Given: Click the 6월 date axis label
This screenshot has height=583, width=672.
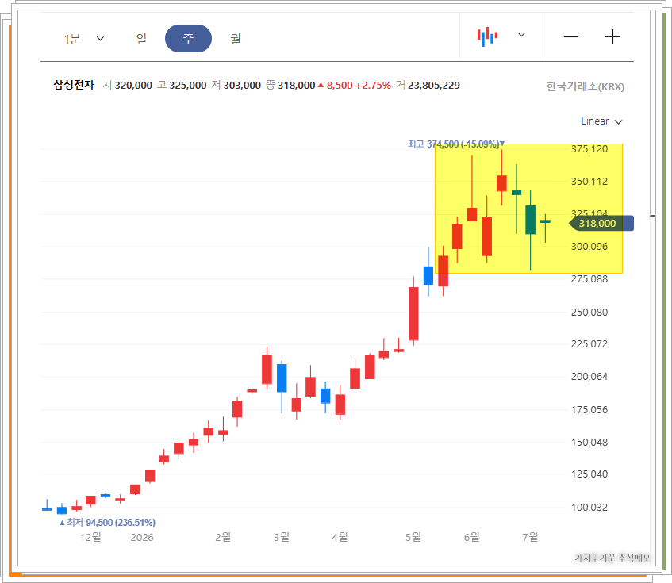Looking at the screenshot, I should (472, 537).
